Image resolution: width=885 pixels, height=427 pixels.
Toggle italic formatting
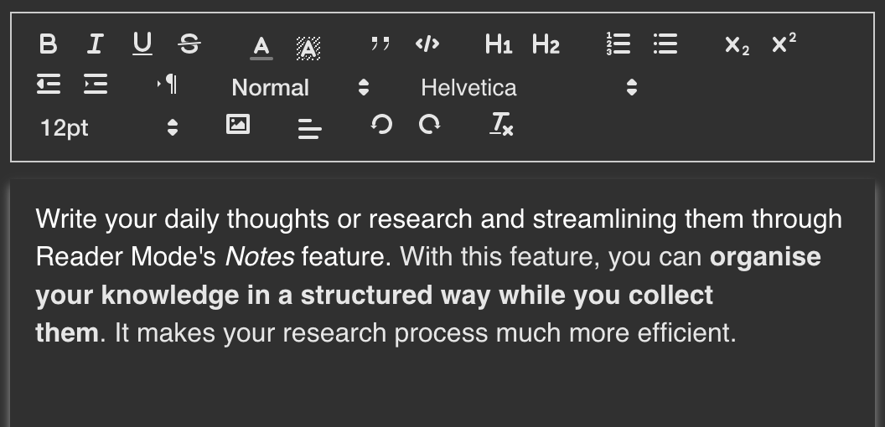point(96,44)
